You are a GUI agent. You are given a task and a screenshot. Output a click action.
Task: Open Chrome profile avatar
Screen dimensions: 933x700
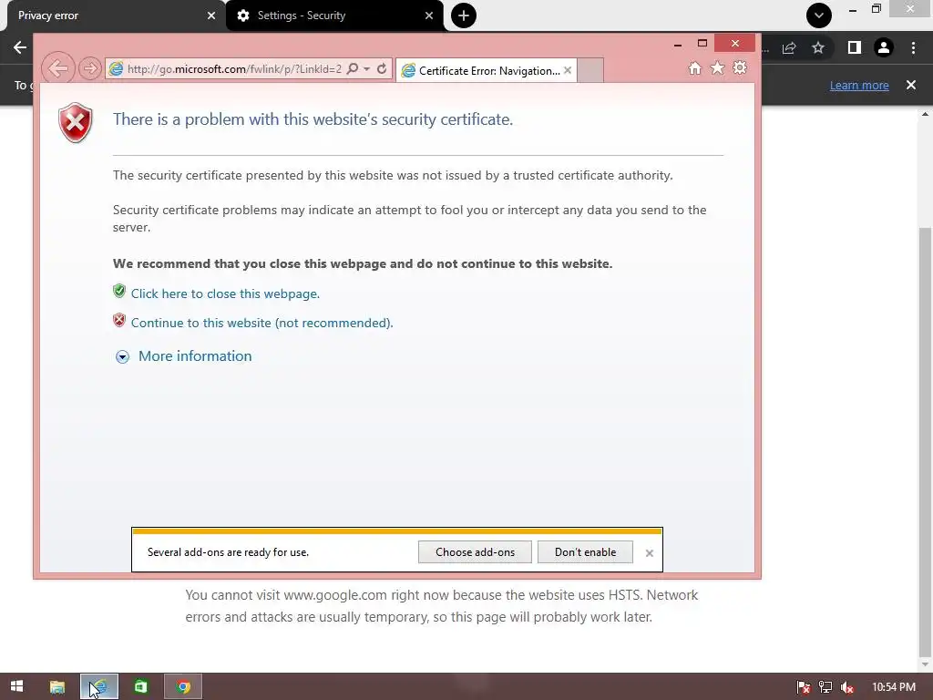(x=884, y=47)
